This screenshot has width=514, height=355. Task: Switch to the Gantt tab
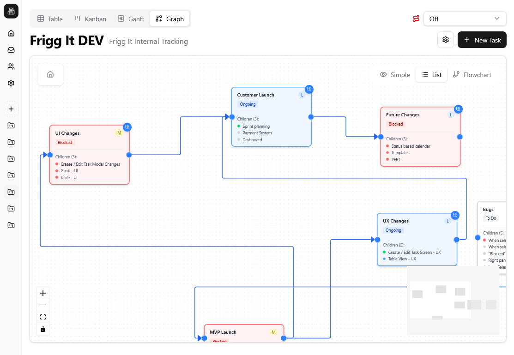point(131,19)
